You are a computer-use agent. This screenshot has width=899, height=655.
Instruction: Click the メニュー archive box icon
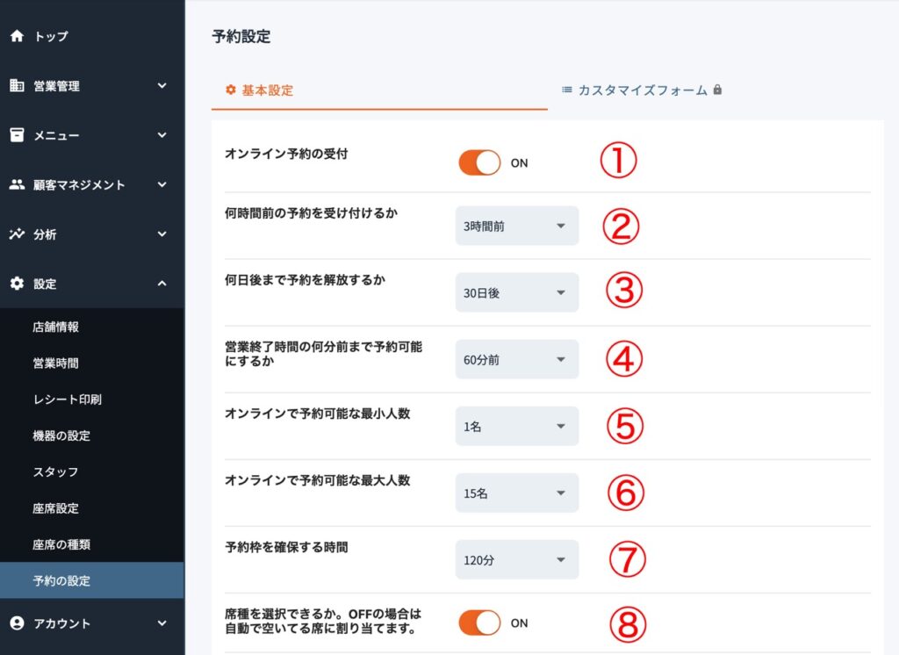pyautogui.click(x=16, y=135)
